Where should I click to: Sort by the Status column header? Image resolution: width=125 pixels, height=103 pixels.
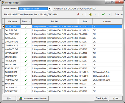point(26,21)
